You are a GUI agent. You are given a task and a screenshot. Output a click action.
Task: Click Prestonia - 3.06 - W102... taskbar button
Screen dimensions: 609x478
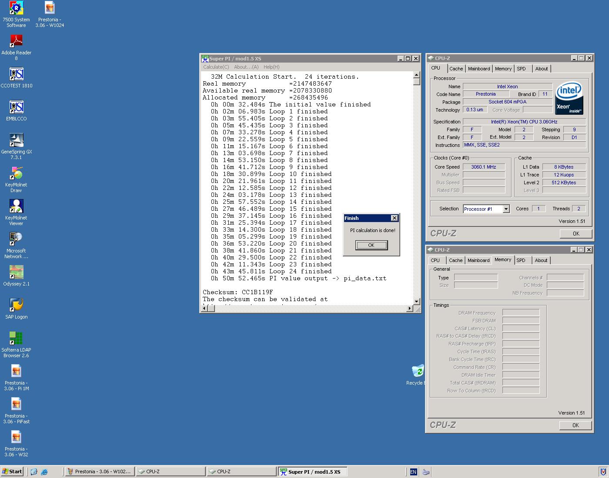(x=99, y=471)
